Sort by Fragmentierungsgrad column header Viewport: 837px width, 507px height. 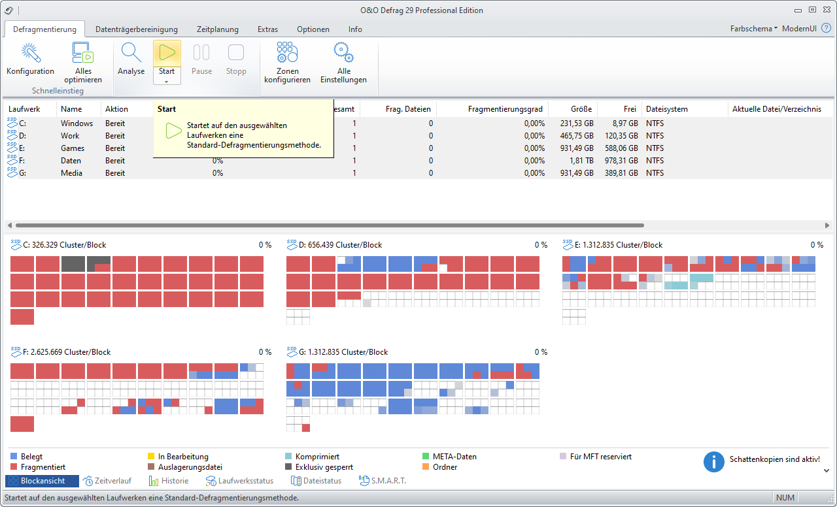pos(492,109)
